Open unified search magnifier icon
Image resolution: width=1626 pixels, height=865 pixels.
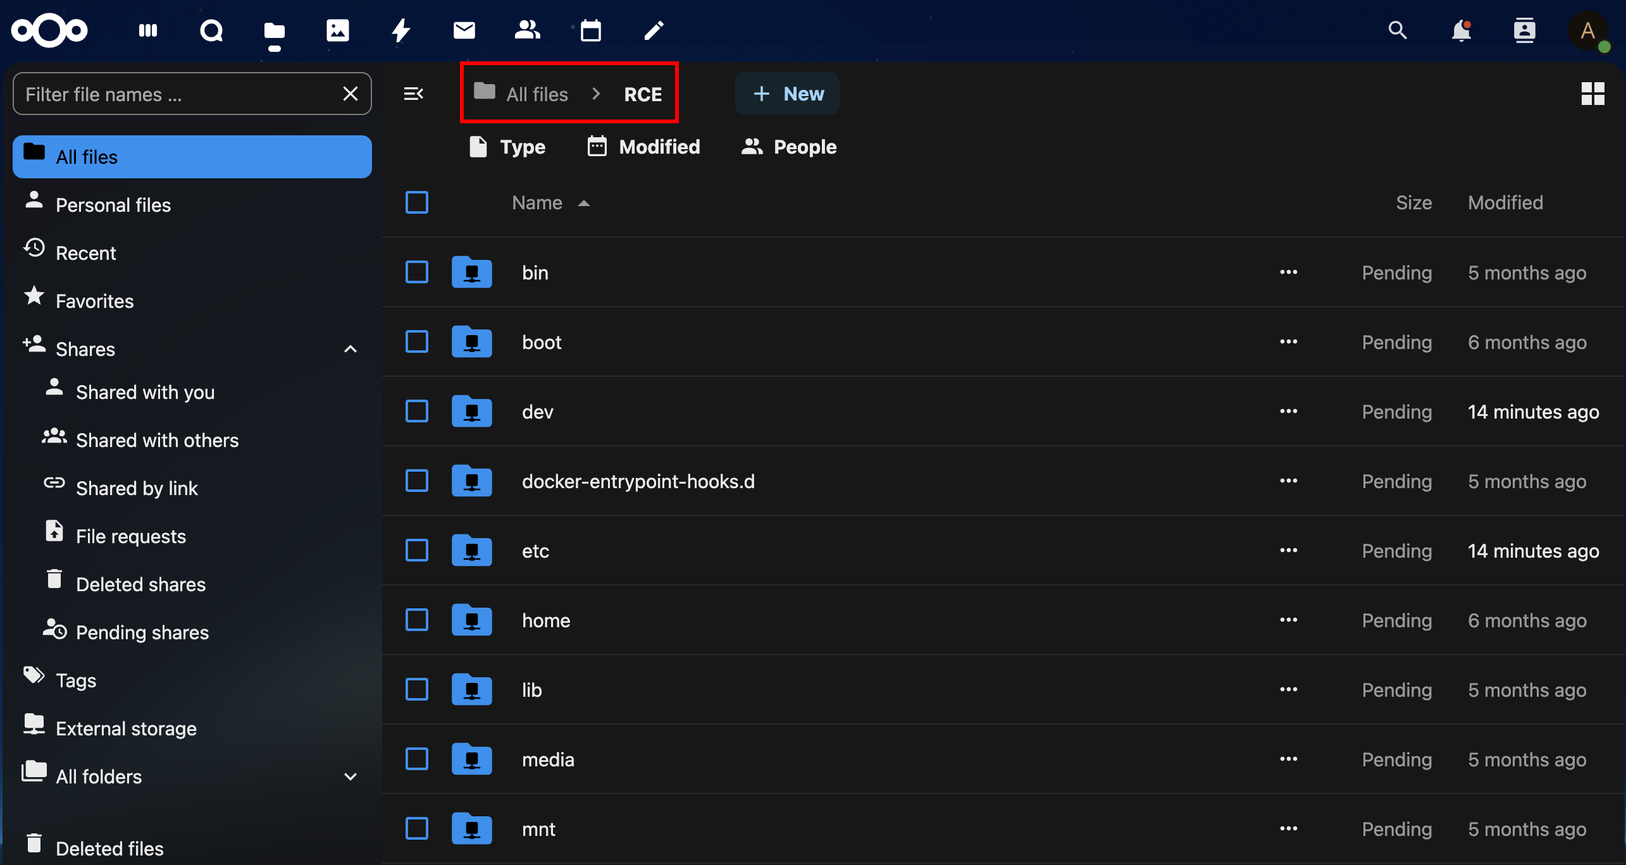click(x=1398, y=30)
